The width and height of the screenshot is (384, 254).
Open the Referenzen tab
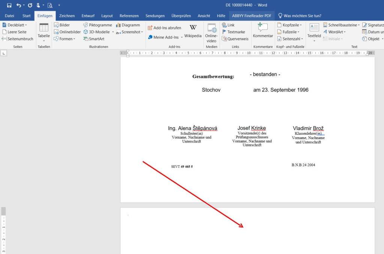point(129,16)
